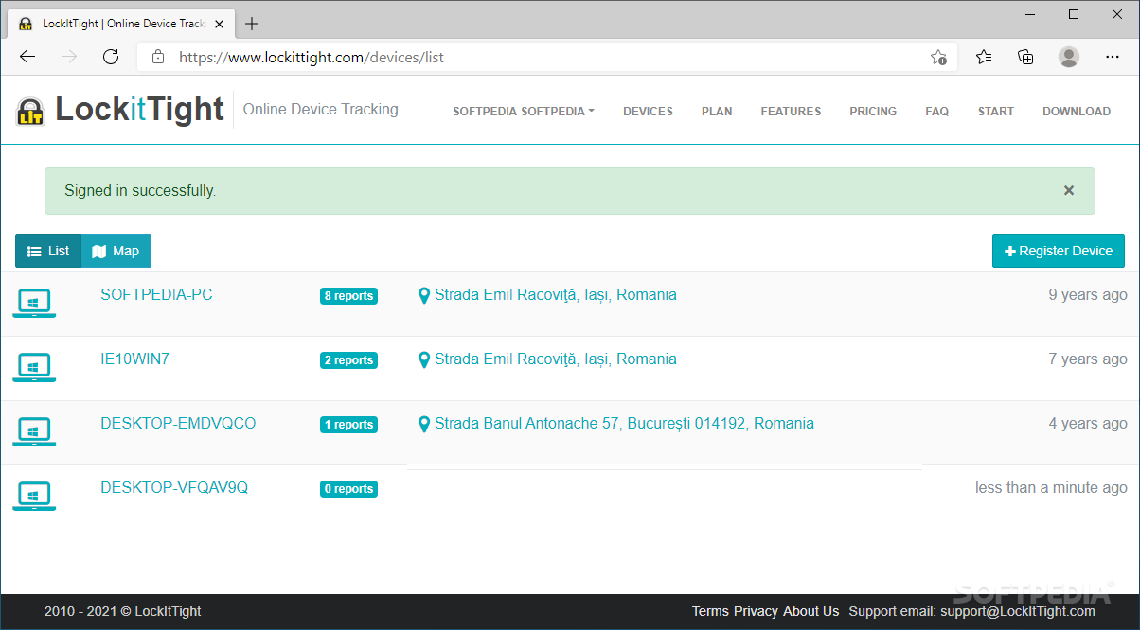Open the PRICING menu item

point(873,112)
